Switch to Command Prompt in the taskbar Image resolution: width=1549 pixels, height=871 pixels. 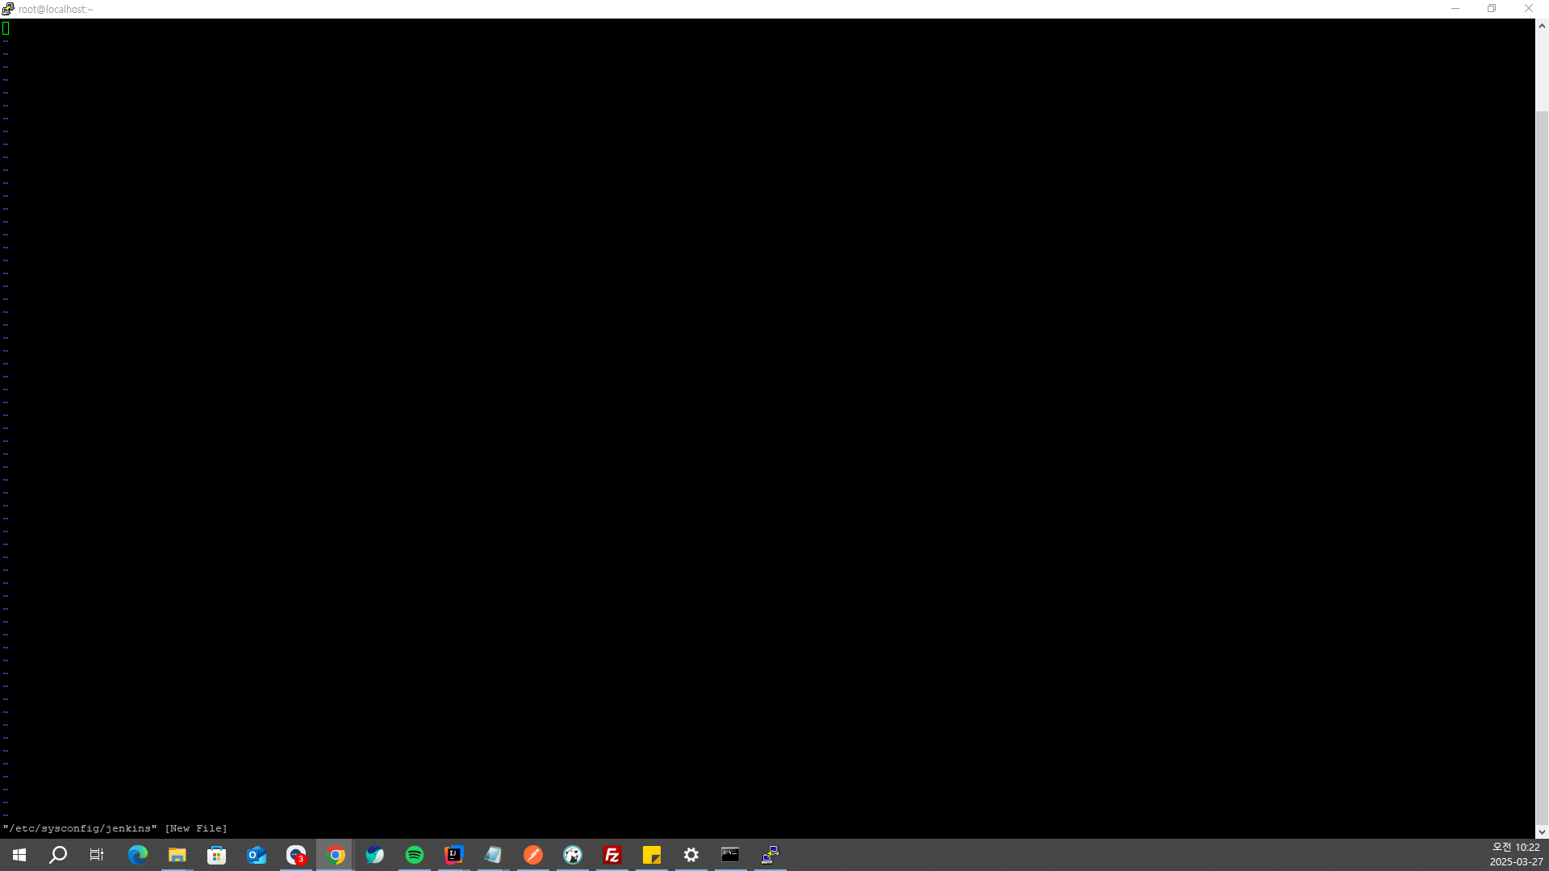[x=730, y=855]
